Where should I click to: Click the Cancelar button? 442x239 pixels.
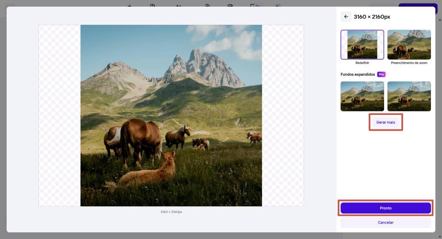point(385,222)
